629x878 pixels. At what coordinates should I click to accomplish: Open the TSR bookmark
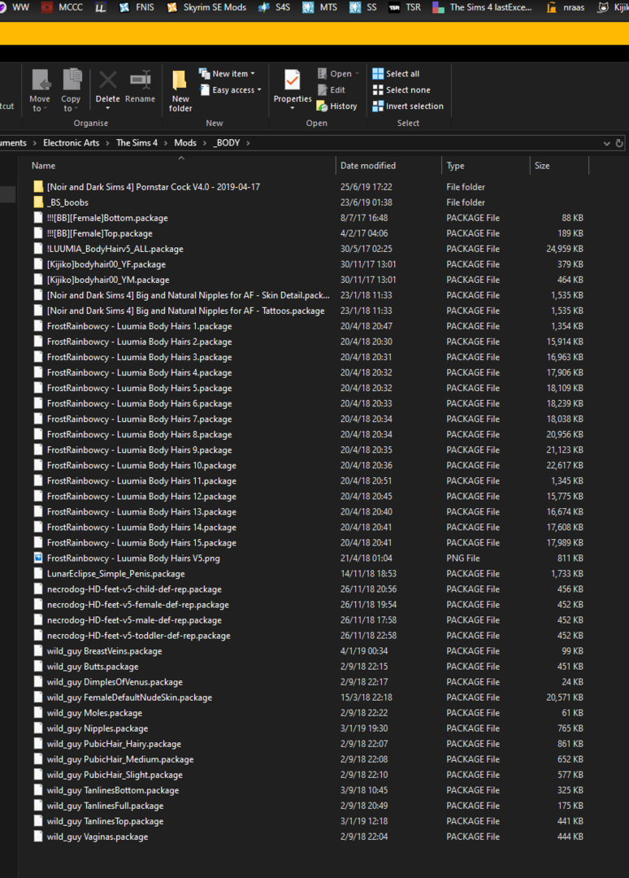pyautogui.click(x=405, y=7)
